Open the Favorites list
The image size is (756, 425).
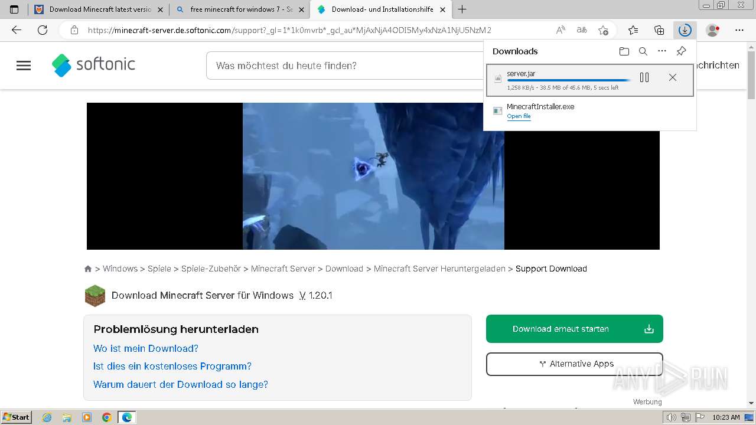pyautogui.click(x=633, y=30)
